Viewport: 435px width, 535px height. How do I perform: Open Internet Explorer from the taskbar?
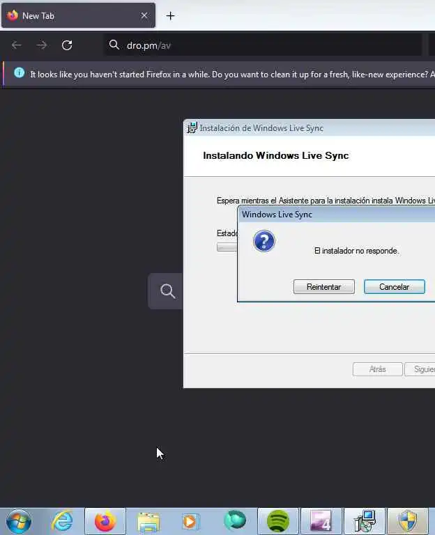[62, 521]
